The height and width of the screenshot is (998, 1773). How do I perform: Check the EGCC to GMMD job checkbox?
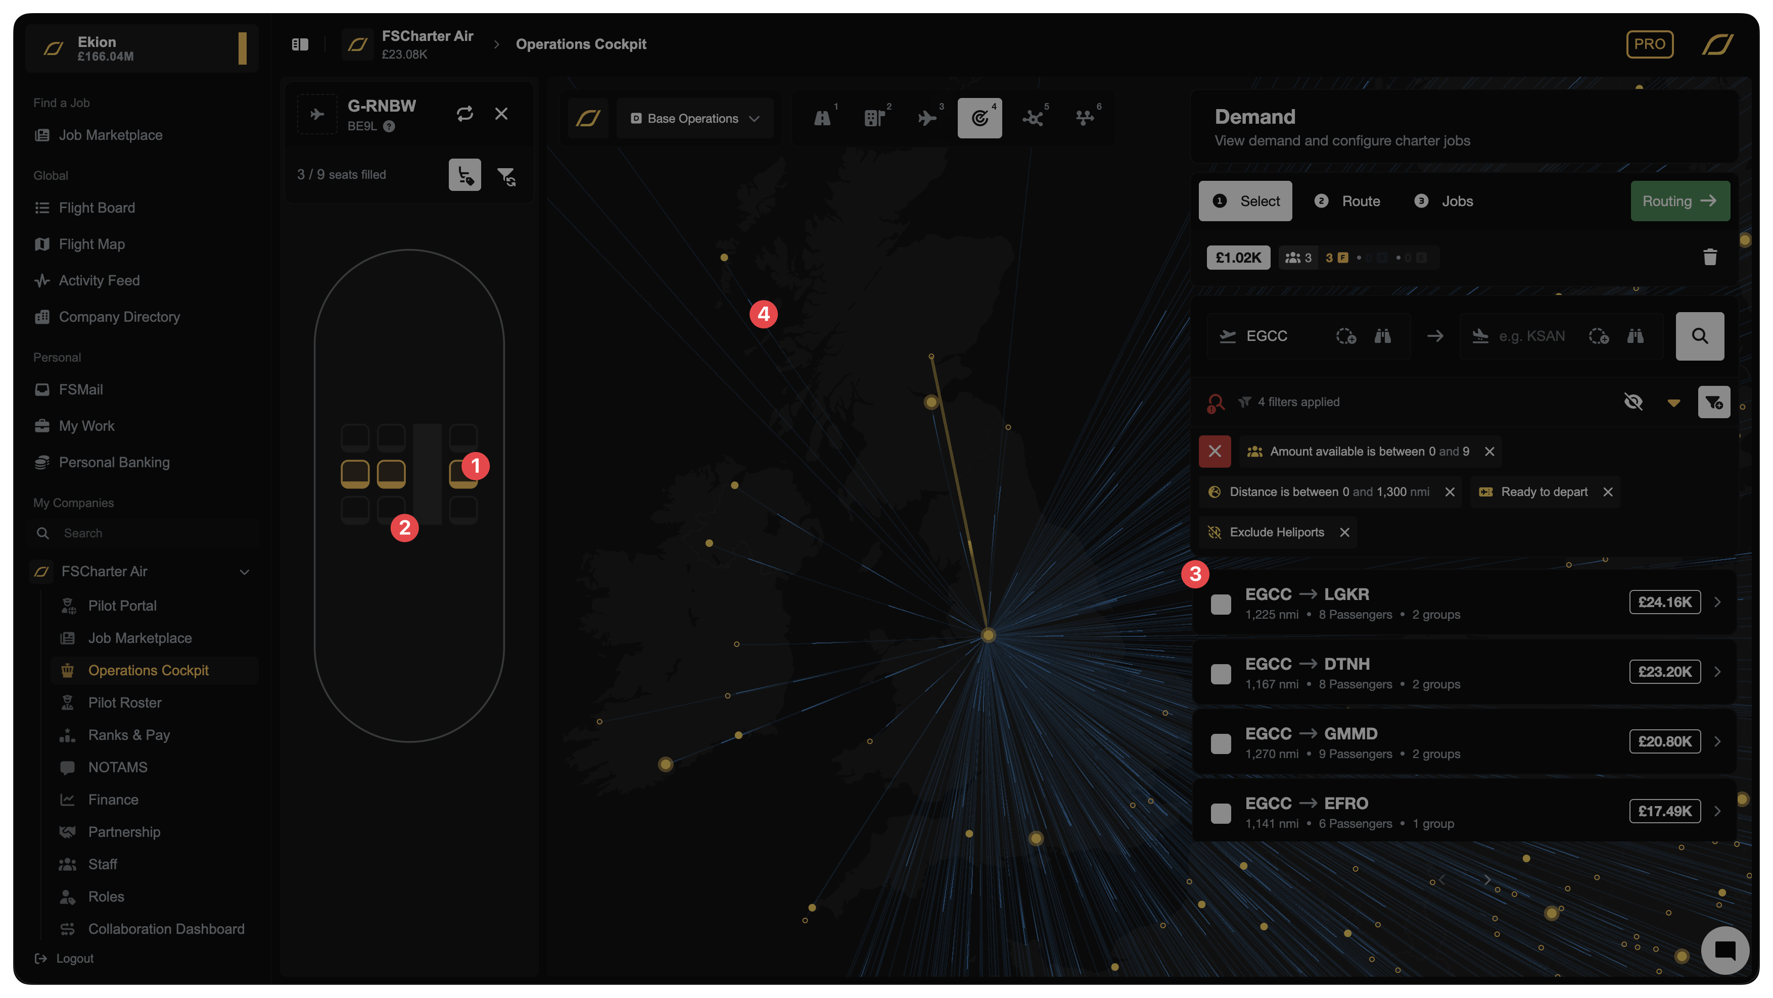click(1221, 743)
